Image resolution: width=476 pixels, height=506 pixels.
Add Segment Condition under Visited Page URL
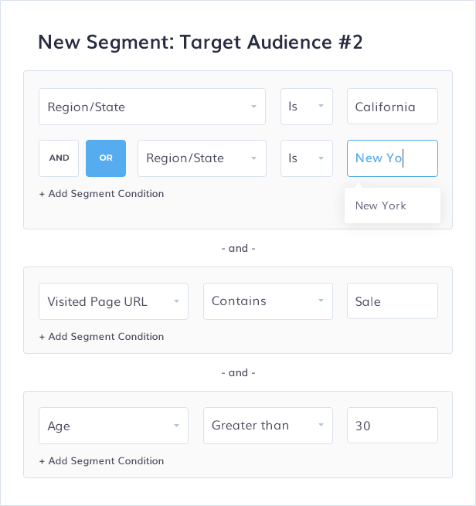(x=101, y=337)
